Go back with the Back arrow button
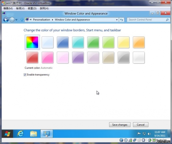Screen dimensions: 172x144 point(6,20)
